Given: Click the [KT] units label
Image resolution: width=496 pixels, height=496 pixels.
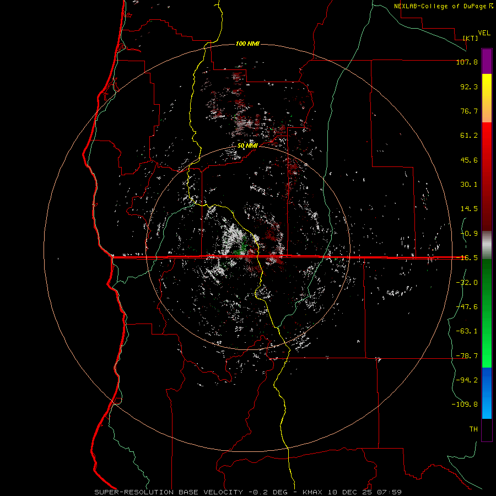Looking at the screenshot, I should (x=471, y=38).
